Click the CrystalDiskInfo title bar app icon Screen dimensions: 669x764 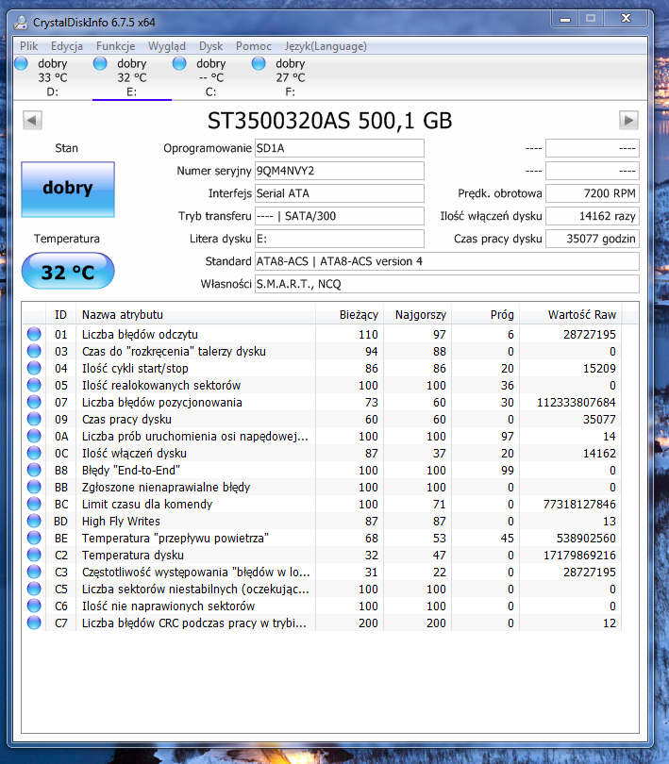(21, 23)
